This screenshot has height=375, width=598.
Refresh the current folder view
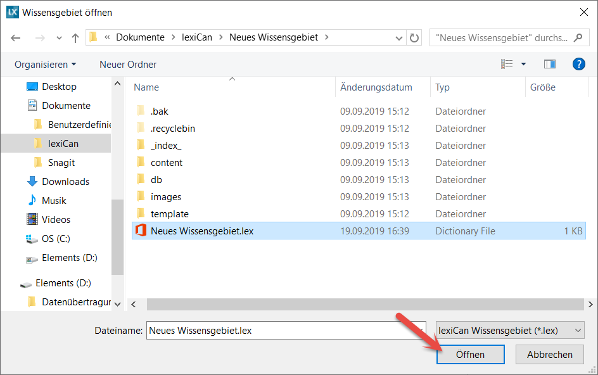point(414,37)
